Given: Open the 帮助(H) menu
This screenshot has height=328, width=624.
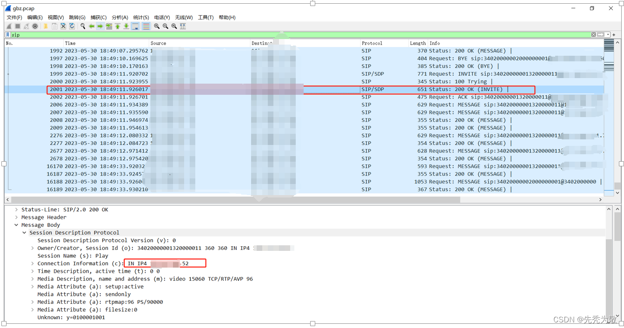Looking at the screenshot, I should [227, 17].
